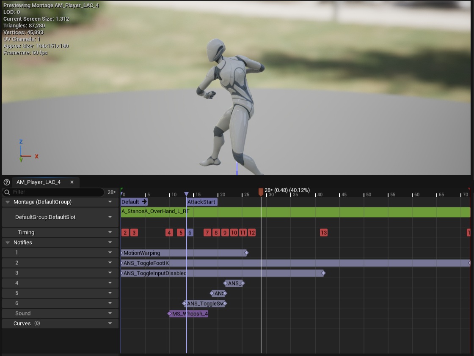Click timing marker 3
The width and height of the screenshot is (474, 356).
[x=134, y=233]
